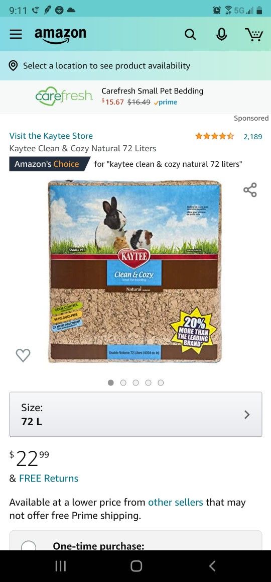Viewport: 271px width, 582px height.
Task: Tap the search magnifier icon
Action: 190,35
